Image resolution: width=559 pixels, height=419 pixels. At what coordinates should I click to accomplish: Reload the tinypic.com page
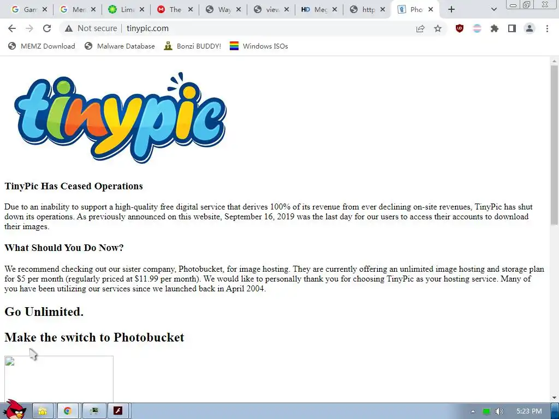(x=47, y=28)
